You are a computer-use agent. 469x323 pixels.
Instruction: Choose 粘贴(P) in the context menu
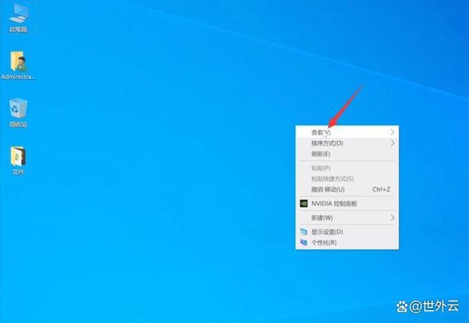click(x=321, y=168)
